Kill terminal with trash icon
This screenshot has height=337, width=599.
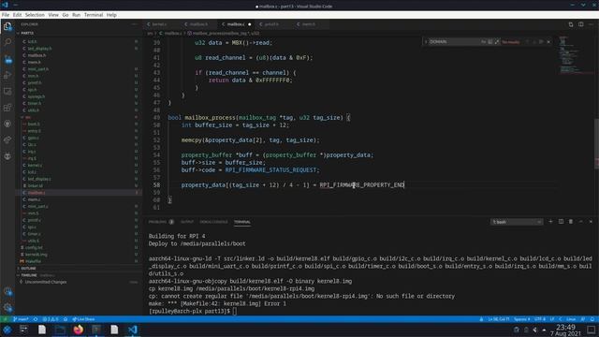click(571, 222)
